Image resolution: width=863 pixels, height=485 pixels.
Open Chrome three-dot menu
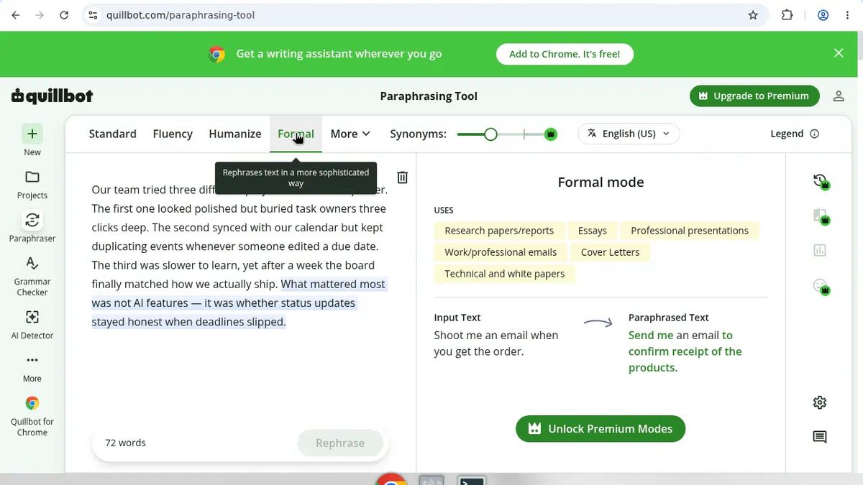pyautogui.click(x=849, y=15)
